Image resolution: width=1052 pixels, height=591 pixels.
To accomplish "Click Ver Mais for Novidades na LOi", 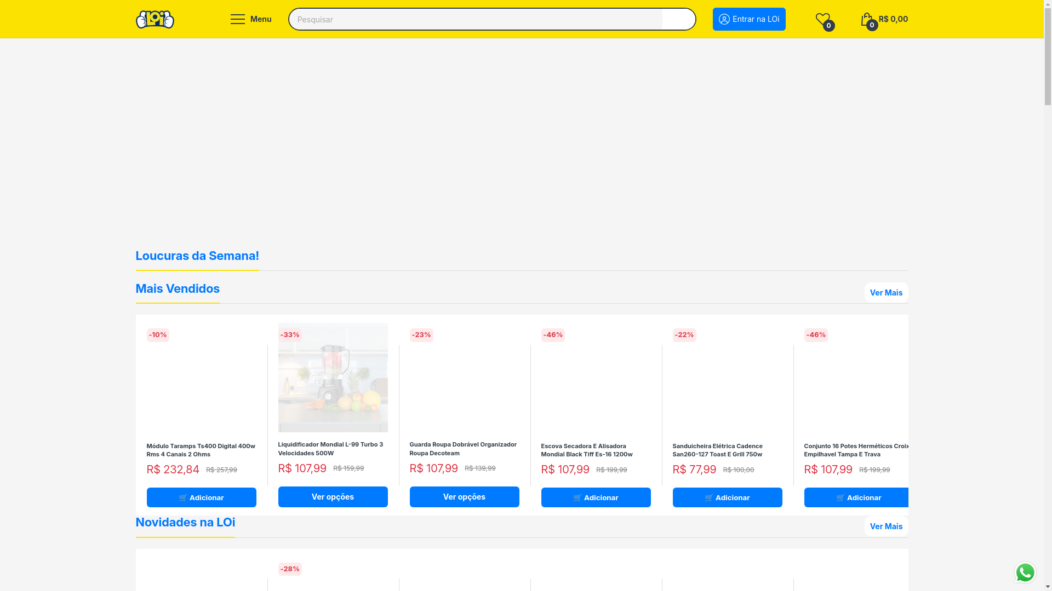I will coord(886,526).
